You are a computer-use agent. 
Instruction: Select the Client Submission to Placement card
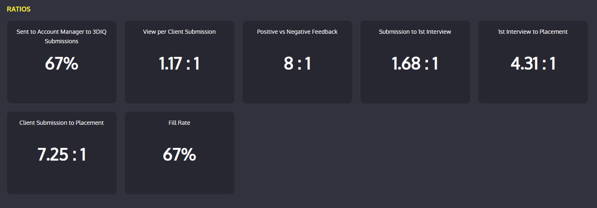tap(62, 153)
